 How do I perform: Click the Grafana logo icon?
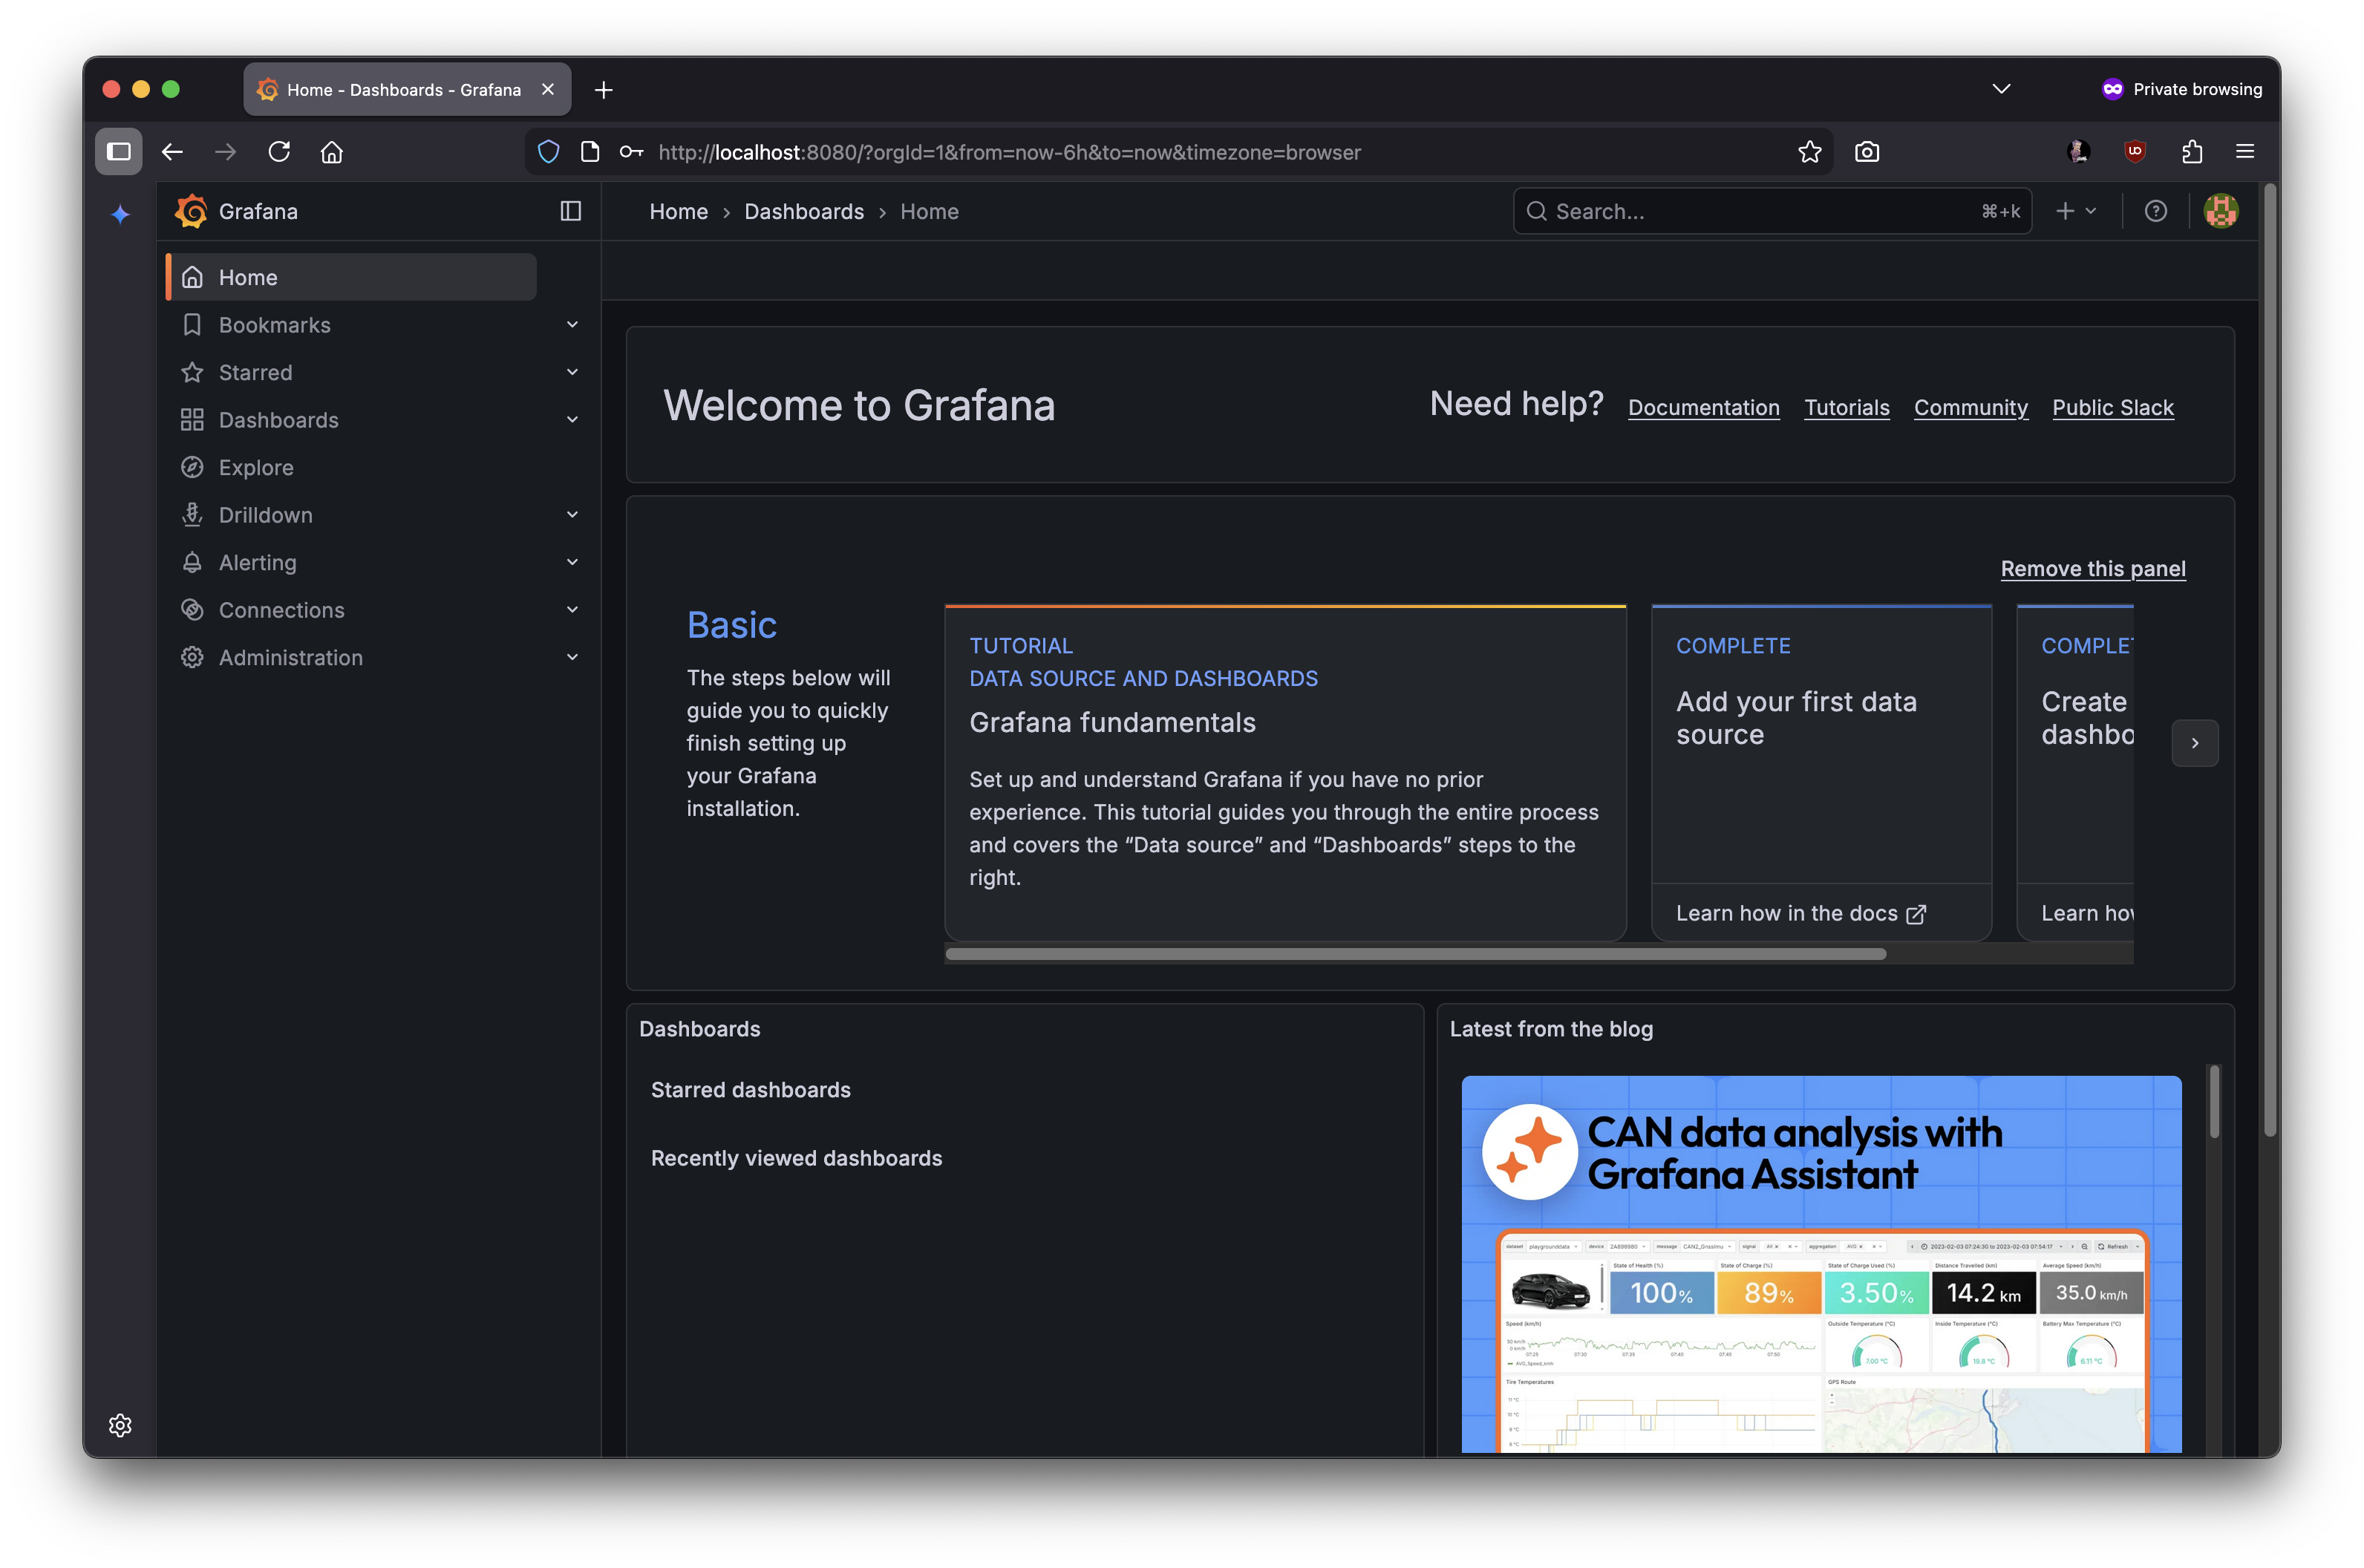191,211
